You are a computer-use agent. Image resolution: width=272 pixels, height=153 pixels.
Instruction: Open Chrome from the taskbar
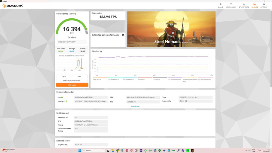click(x=118, y=150)
